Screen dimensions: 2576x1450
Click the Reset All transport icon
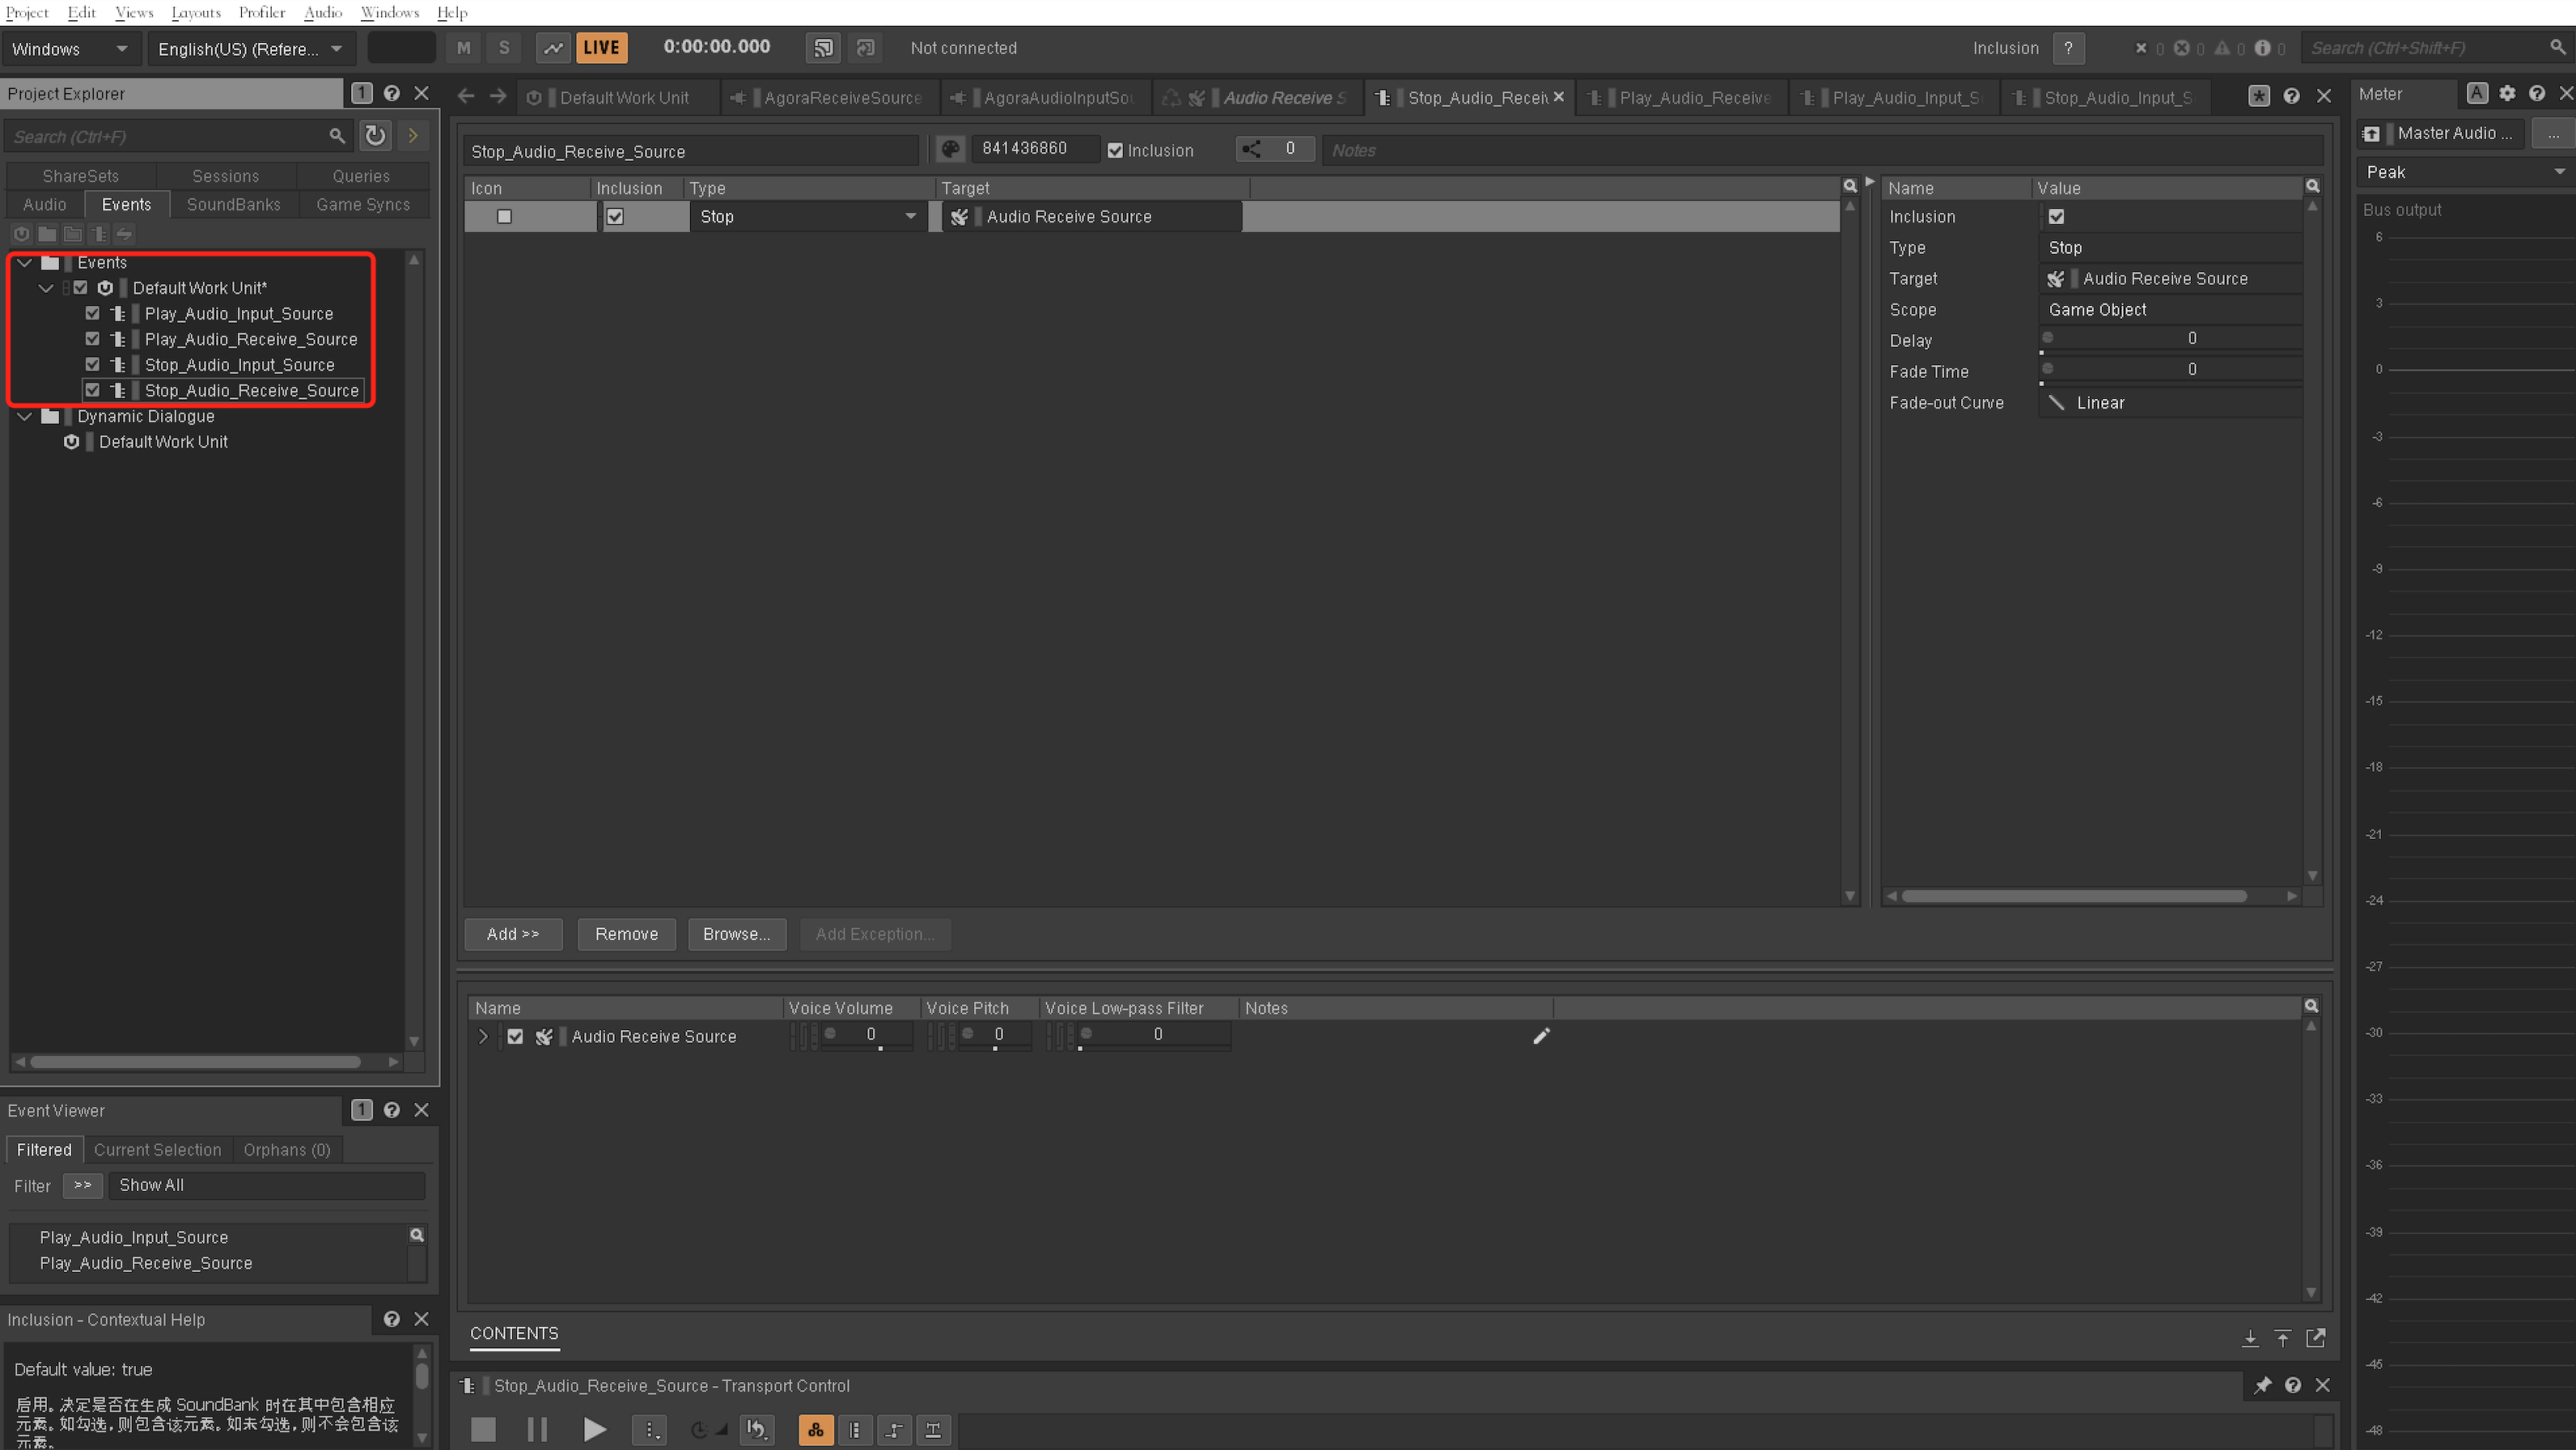[757, 1430]
